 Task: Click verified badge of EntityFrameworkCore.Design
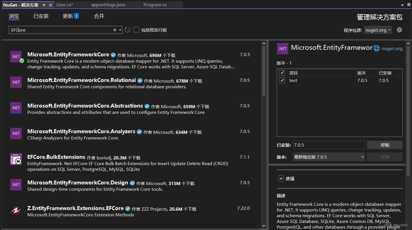coord(132,183)
